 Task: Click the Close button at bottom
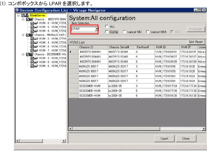click(x=186, y=138)
